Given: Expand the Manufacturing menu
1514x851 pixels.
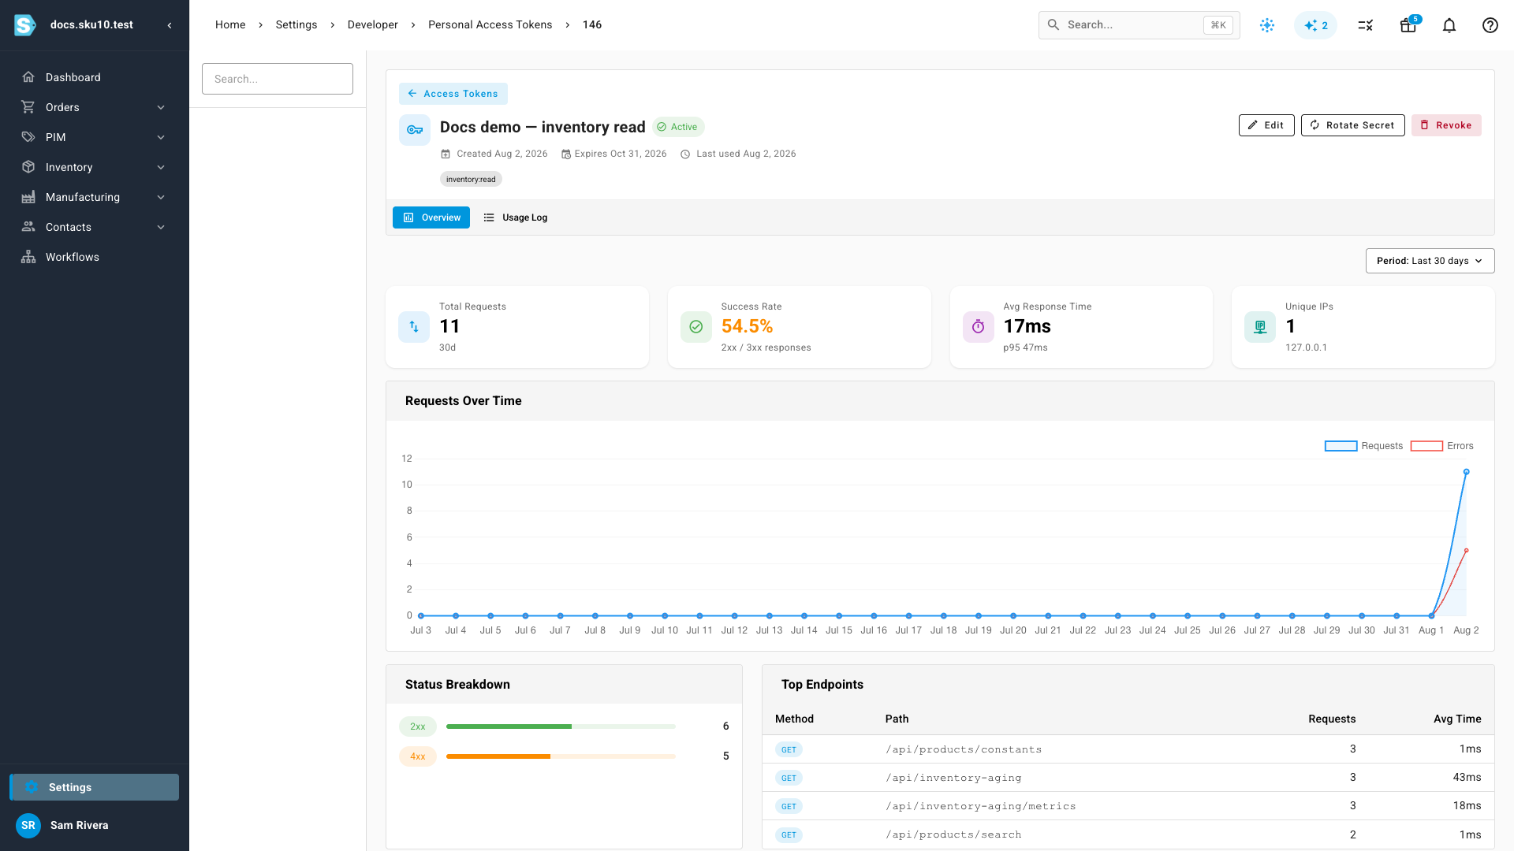Looking at the screenshot, I should (x=161, y=197).
